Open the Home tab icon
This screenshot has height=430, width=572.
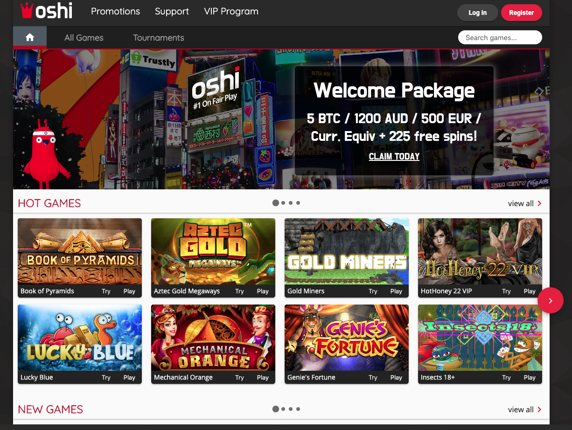30,38
